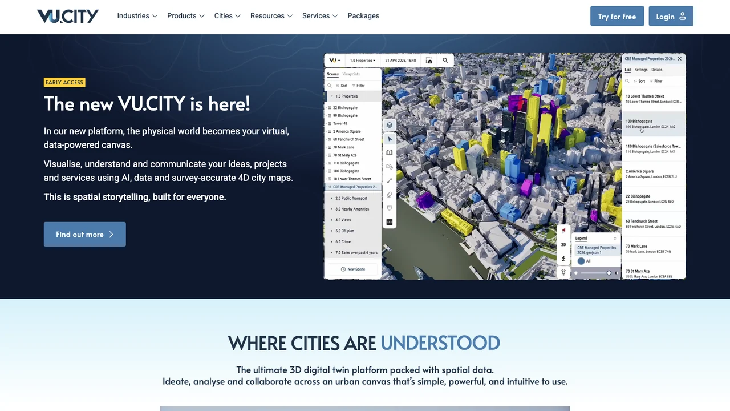This screenshot has height=411, width=730.
Task: Click the open book map tool icon
Action: tap(390, 152)
